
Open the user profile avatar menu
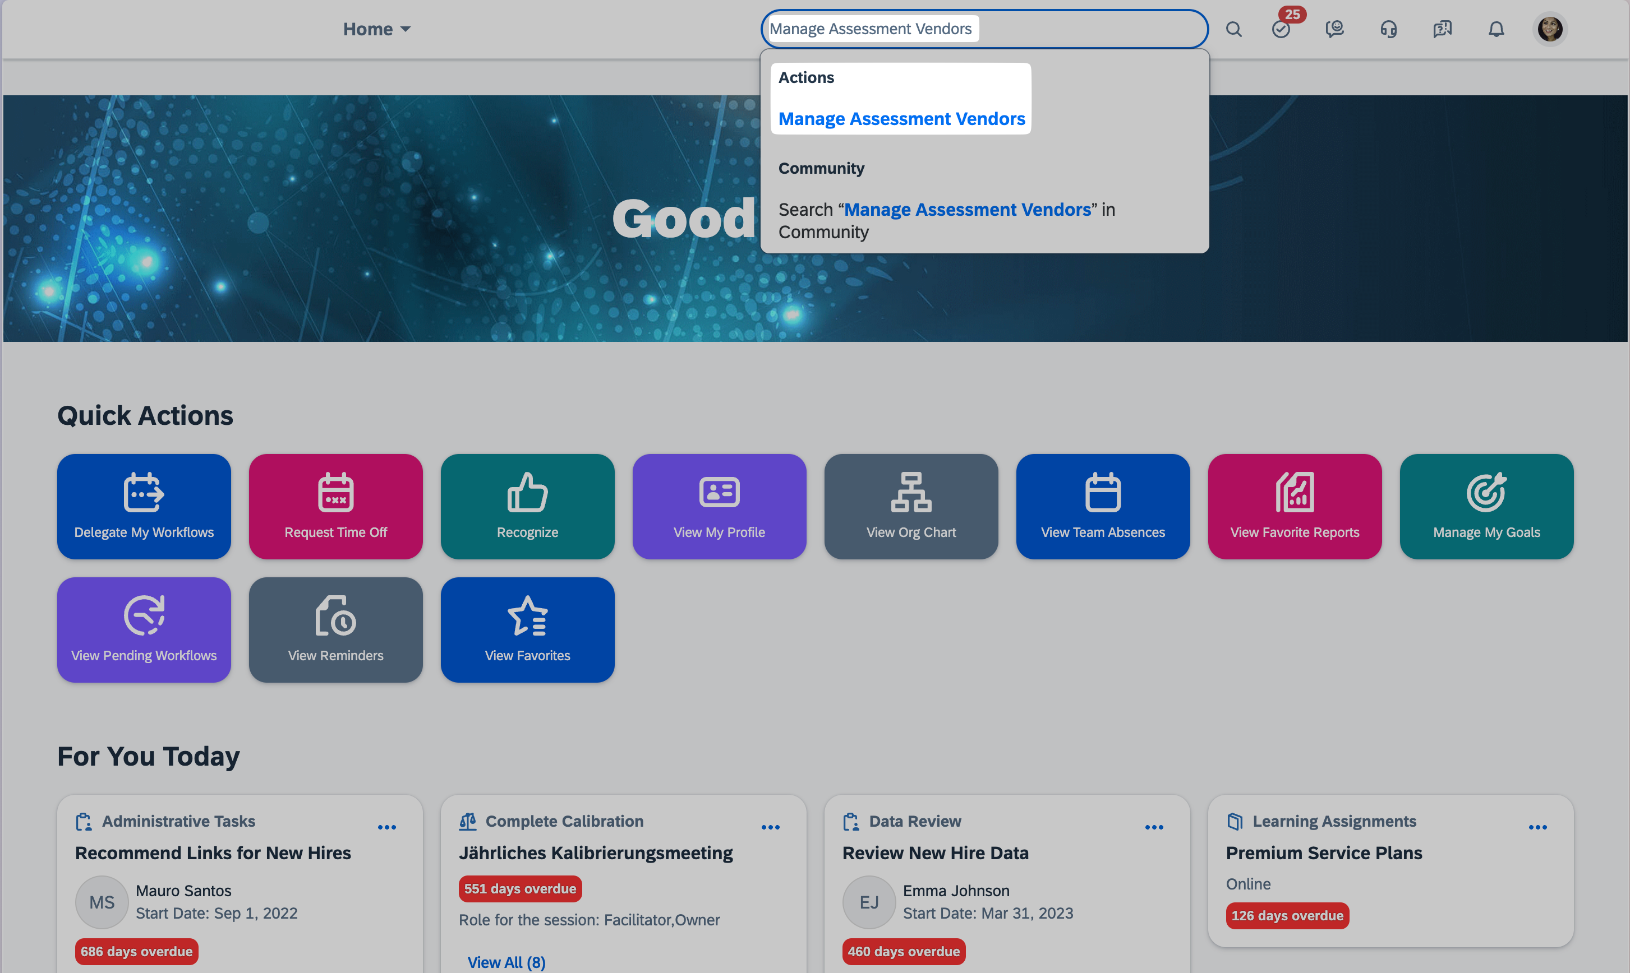1550,29
